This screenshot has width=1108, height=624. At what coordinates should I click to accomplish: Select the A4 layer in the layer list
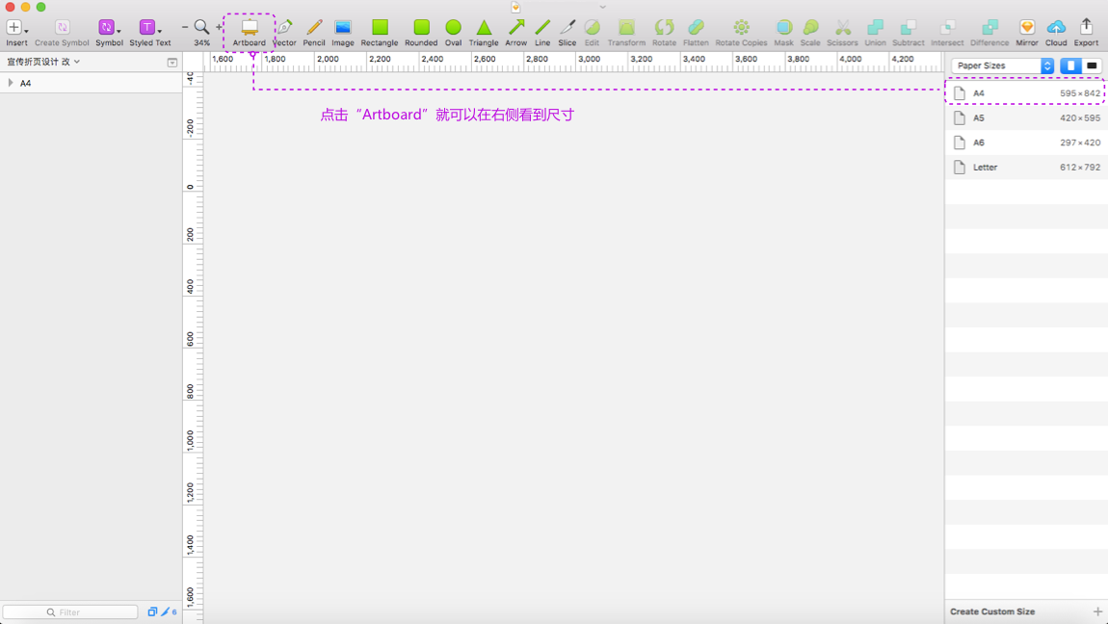(x=92, y=83)
